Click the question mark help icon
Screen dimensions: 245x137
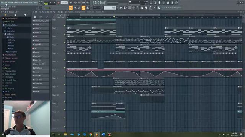click(163, 3)
